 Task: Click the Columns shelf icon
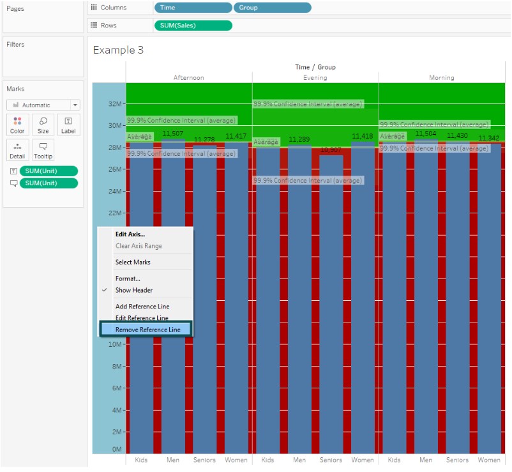tap(94, 7)
